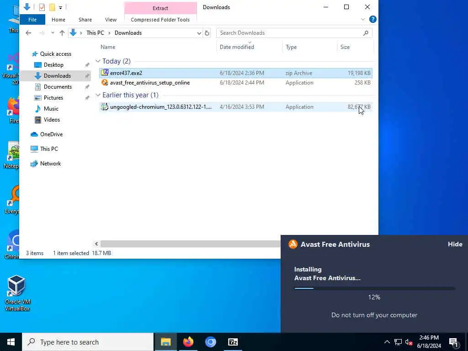This screenshot has height=351, width=468.
Task: Switch to the View ribbon tab
Action: pos(111,20)
